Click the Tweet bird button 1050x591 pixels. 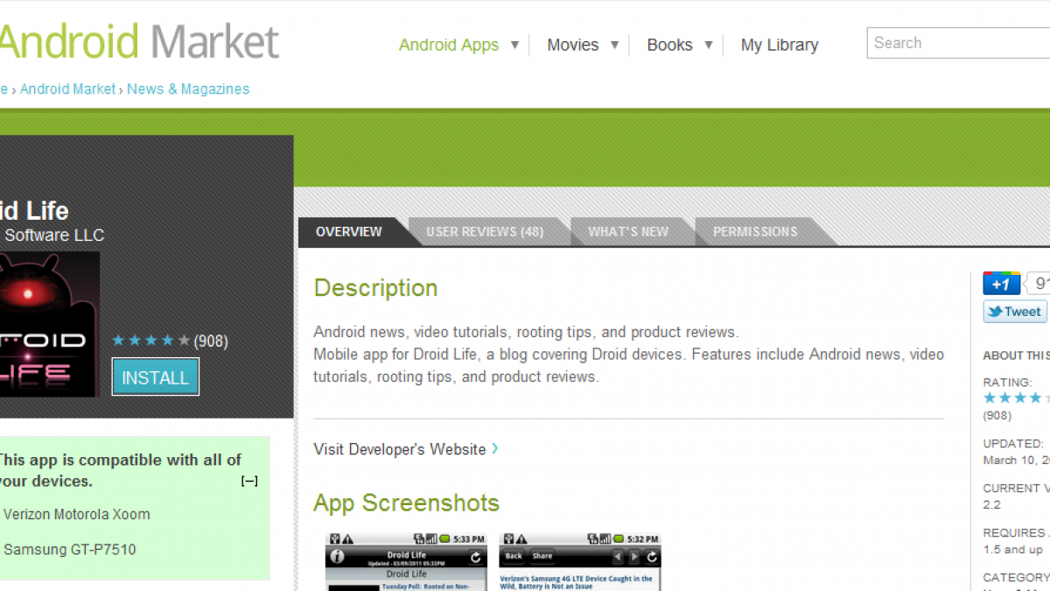coord(1014,312)
